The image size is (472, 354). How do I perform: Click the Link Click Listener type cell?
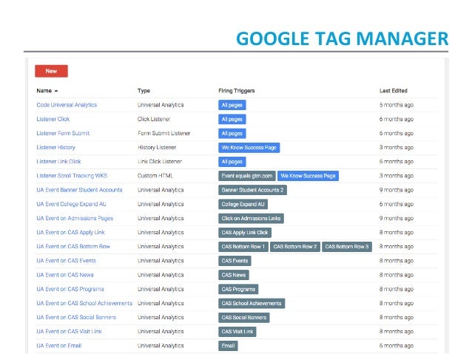[x=160, y=162]
